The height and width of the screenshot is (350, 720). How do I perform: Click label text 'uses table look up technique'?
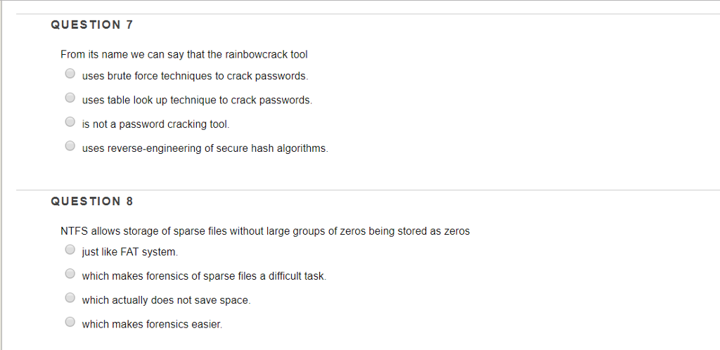pyautogui.click(x=197, y=101)
